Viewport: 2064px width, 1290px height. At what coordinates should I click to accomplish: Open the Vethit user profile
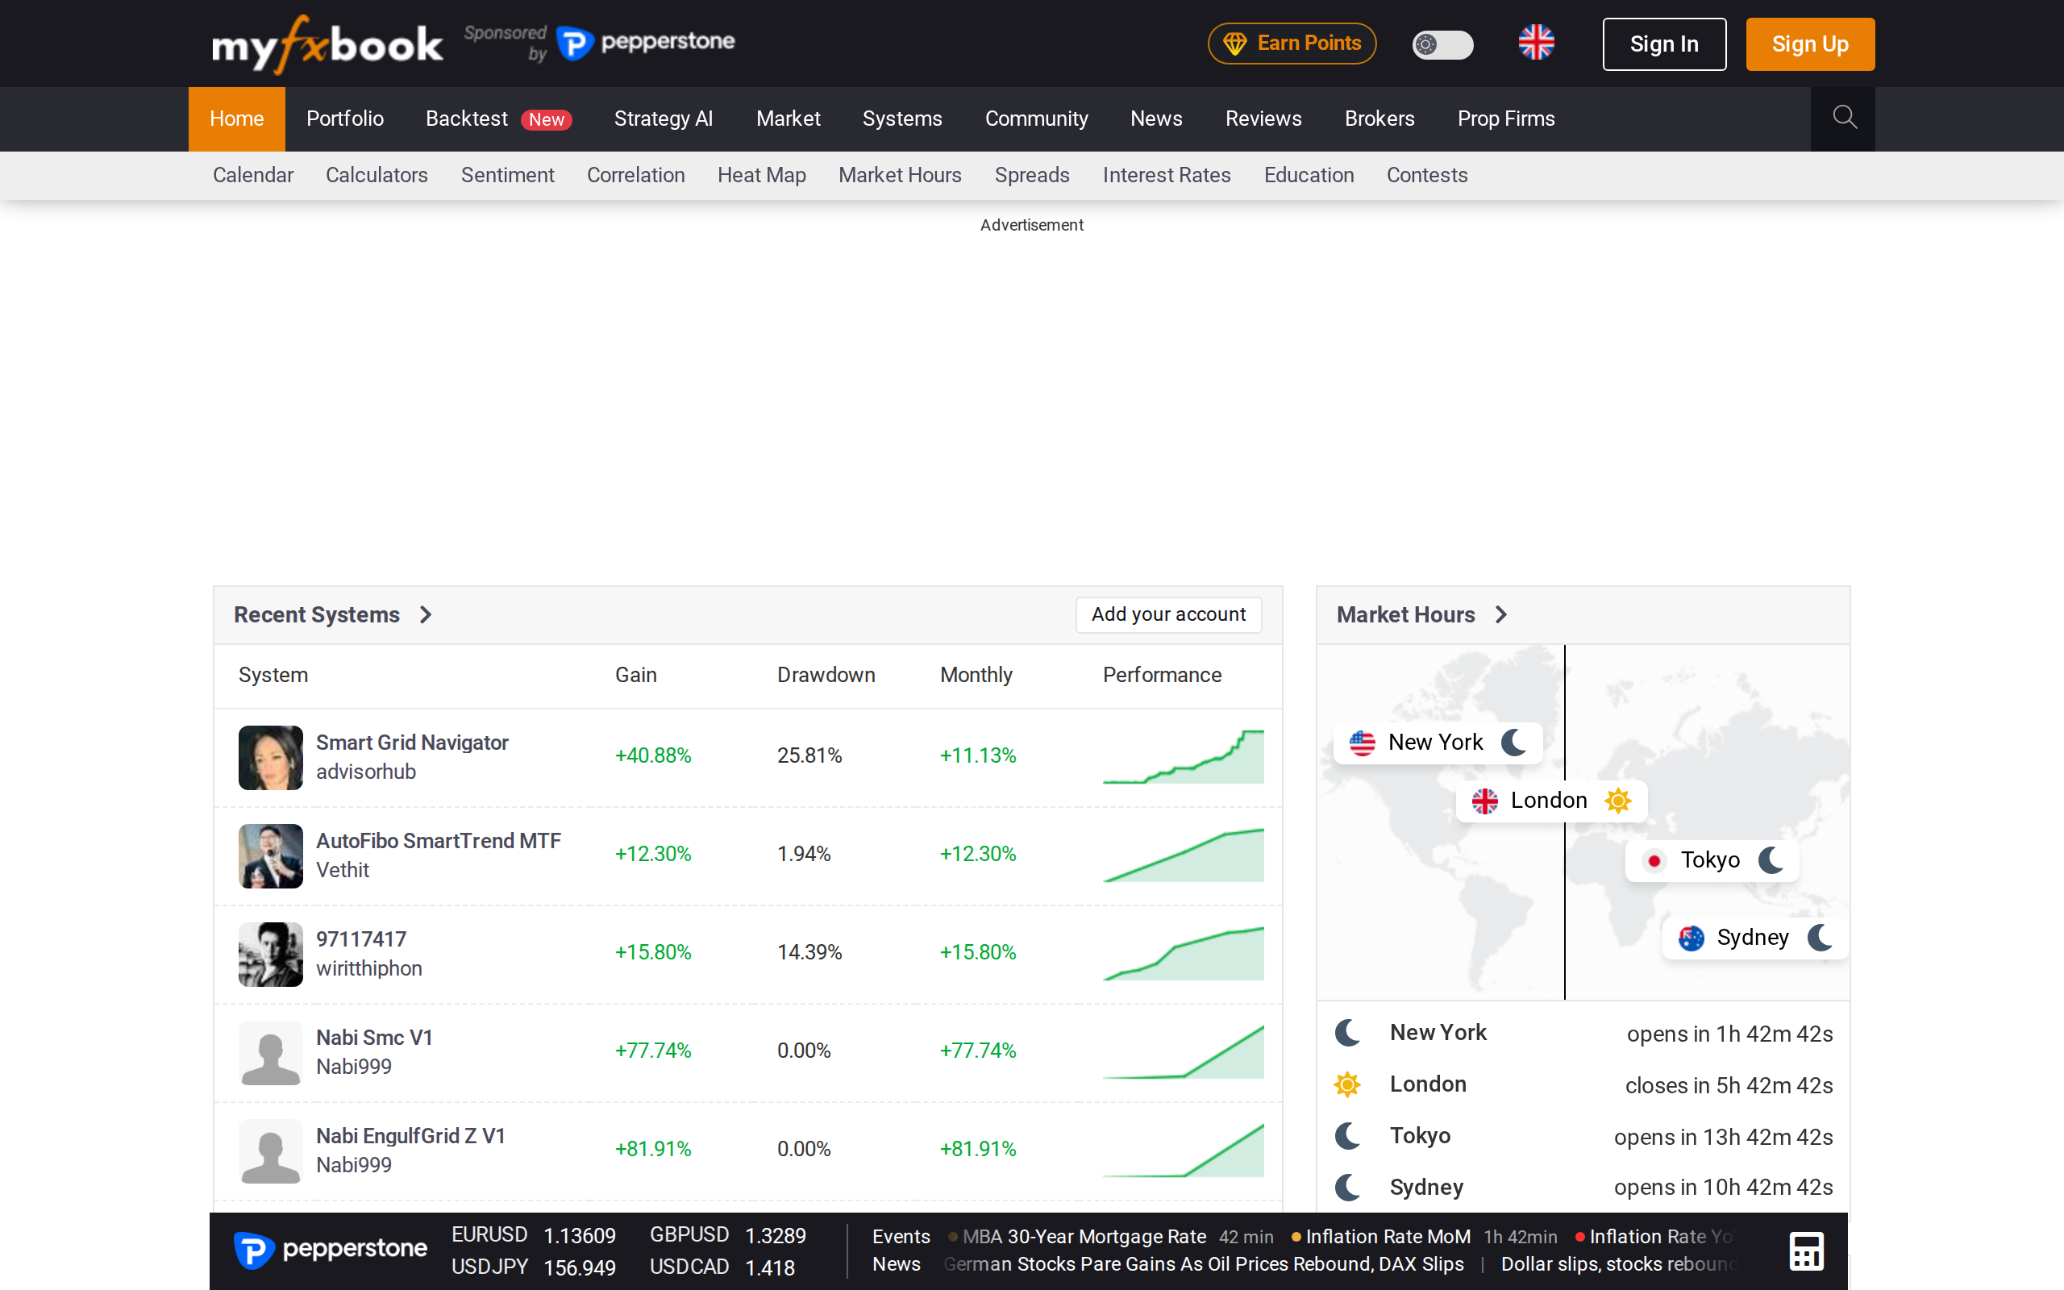coord(342,870)
